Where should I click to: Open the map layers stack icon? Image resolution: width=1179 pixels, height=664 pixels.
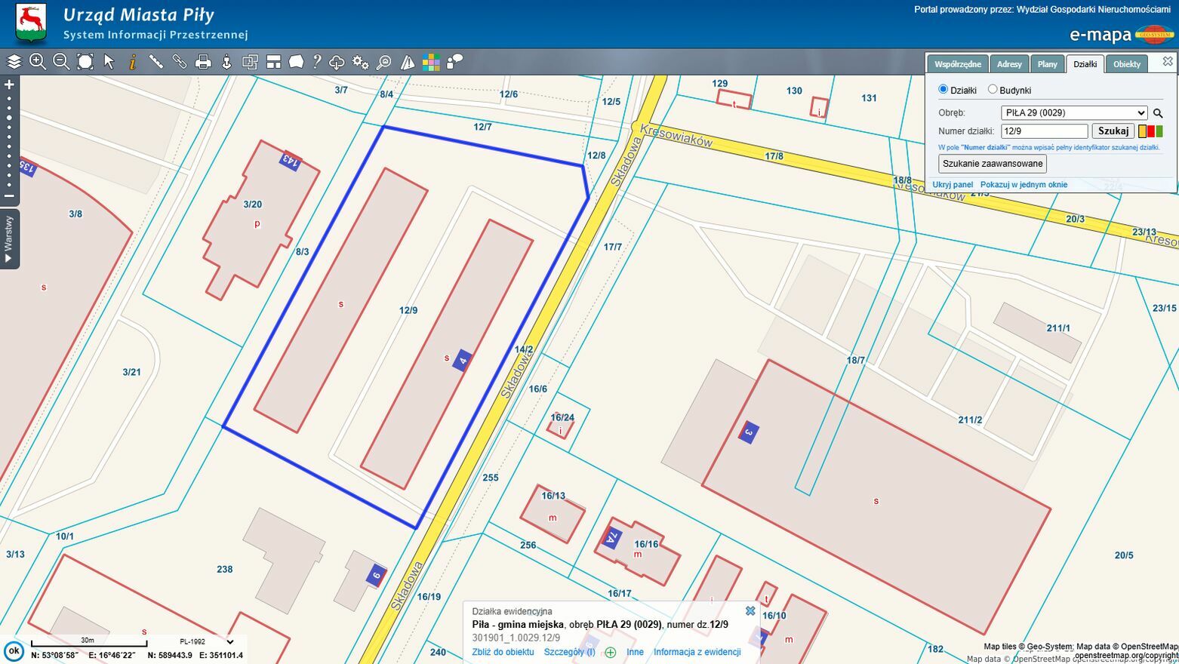click(14, 62)
